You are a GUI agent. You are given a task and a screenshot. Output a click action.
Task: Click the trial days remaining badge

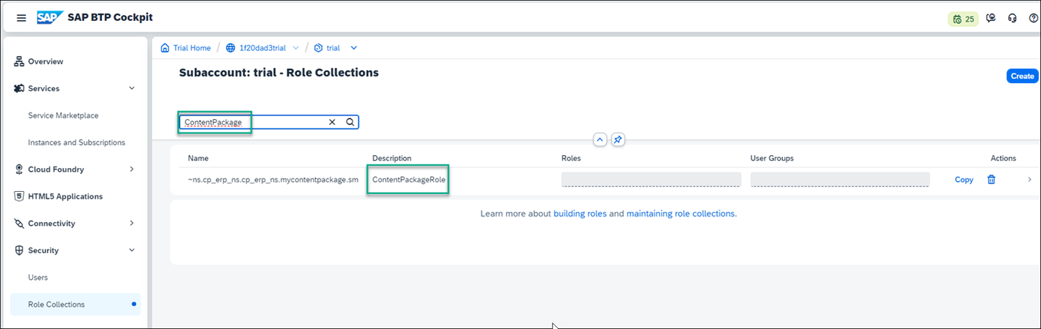click(x=964, y=19)
